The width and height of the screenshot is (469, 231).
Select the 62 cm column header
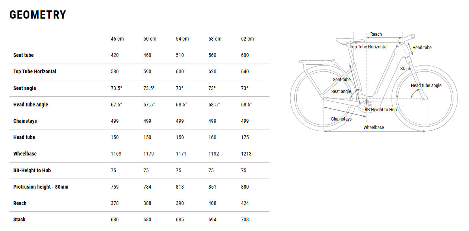248,39
